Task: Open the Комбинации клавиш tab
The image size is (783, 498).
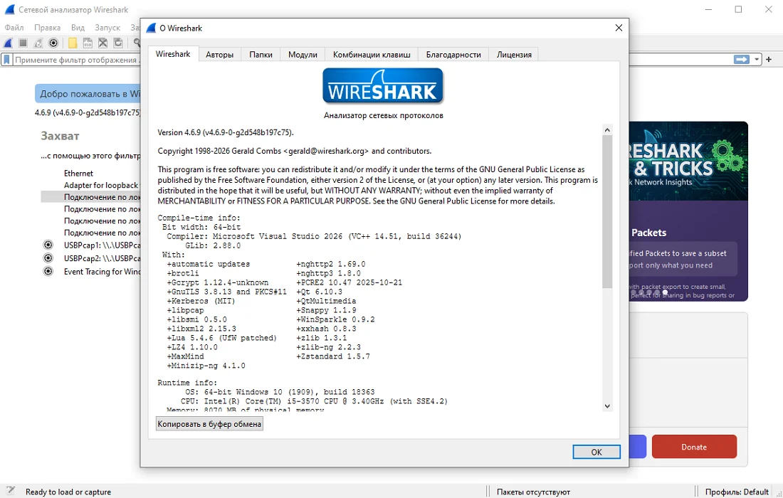Action: [x=372, y=54]
